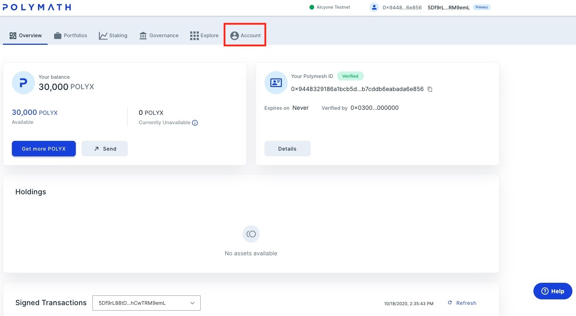
Task: Open the Overview tab
Action: click(x=25, y=35)
